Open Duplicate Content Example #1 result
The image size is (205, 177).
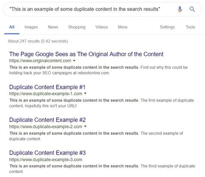tap(47, 87)
